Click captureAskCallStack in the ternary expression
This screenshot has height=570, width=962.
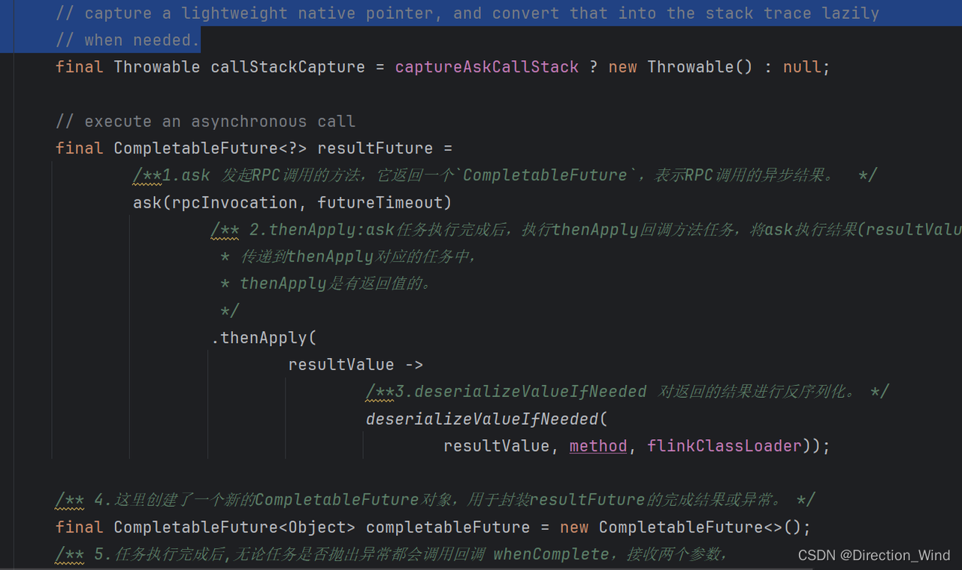[x=487, y=67]
